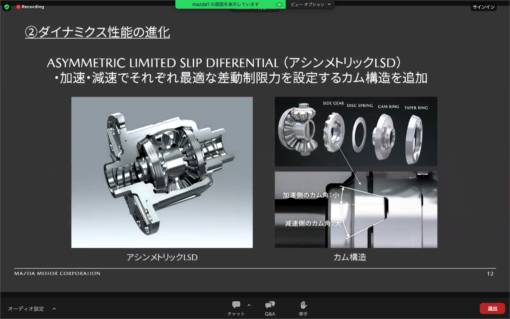Click the green mazda1 screen sharing banner
The height and width of the screenshot is (319, 510).
[x=226, y=4]
